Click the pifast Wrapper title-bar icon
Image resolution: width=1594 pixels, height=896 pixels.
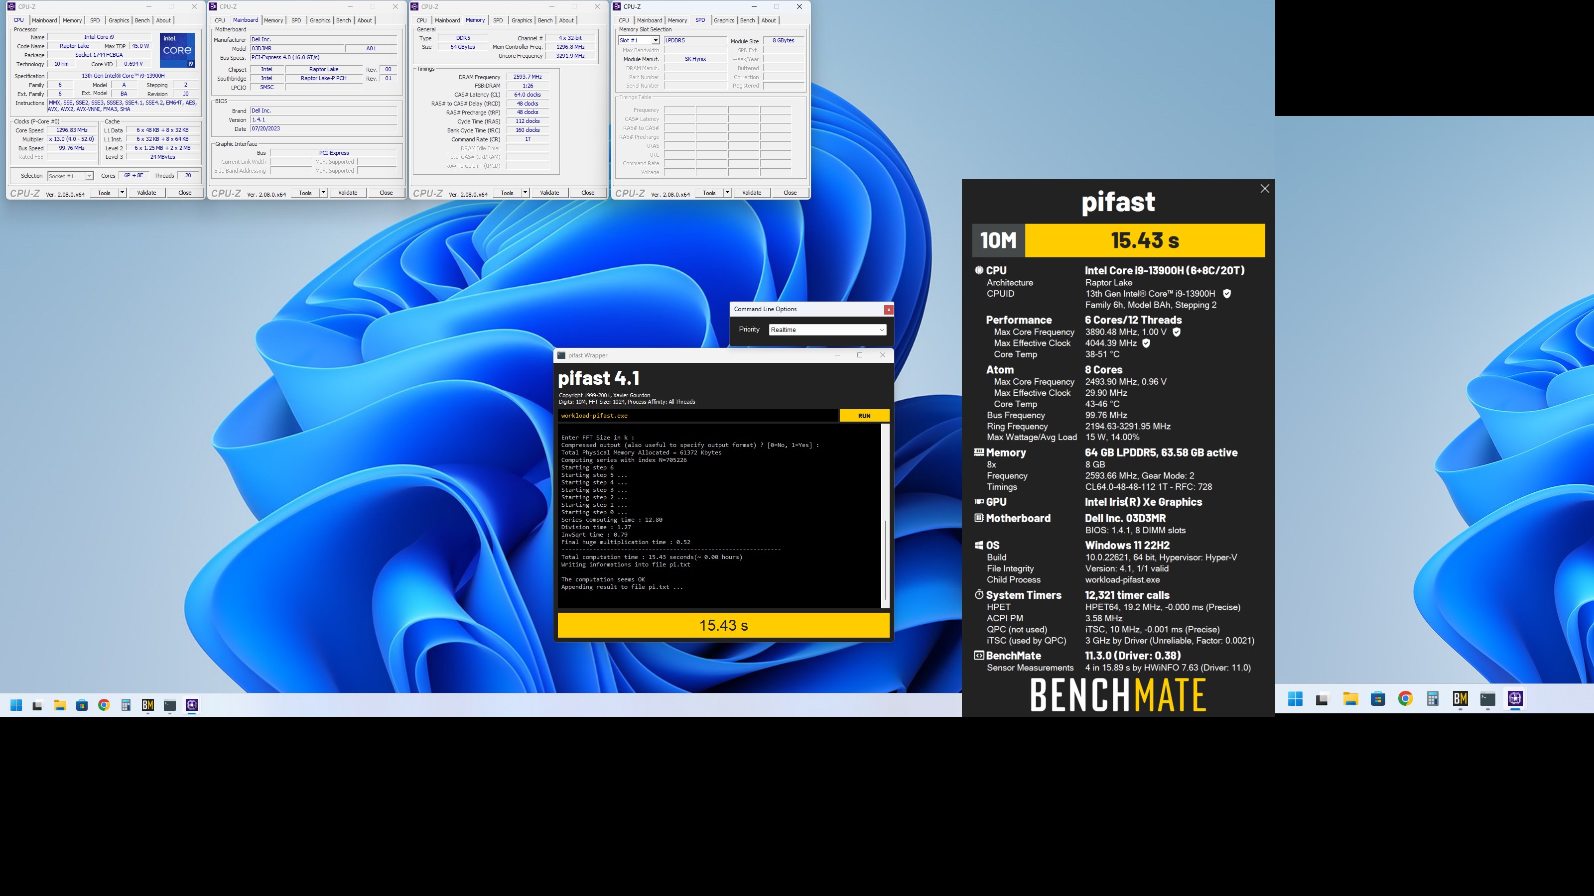pyautogui.click(x=561, y=355)
